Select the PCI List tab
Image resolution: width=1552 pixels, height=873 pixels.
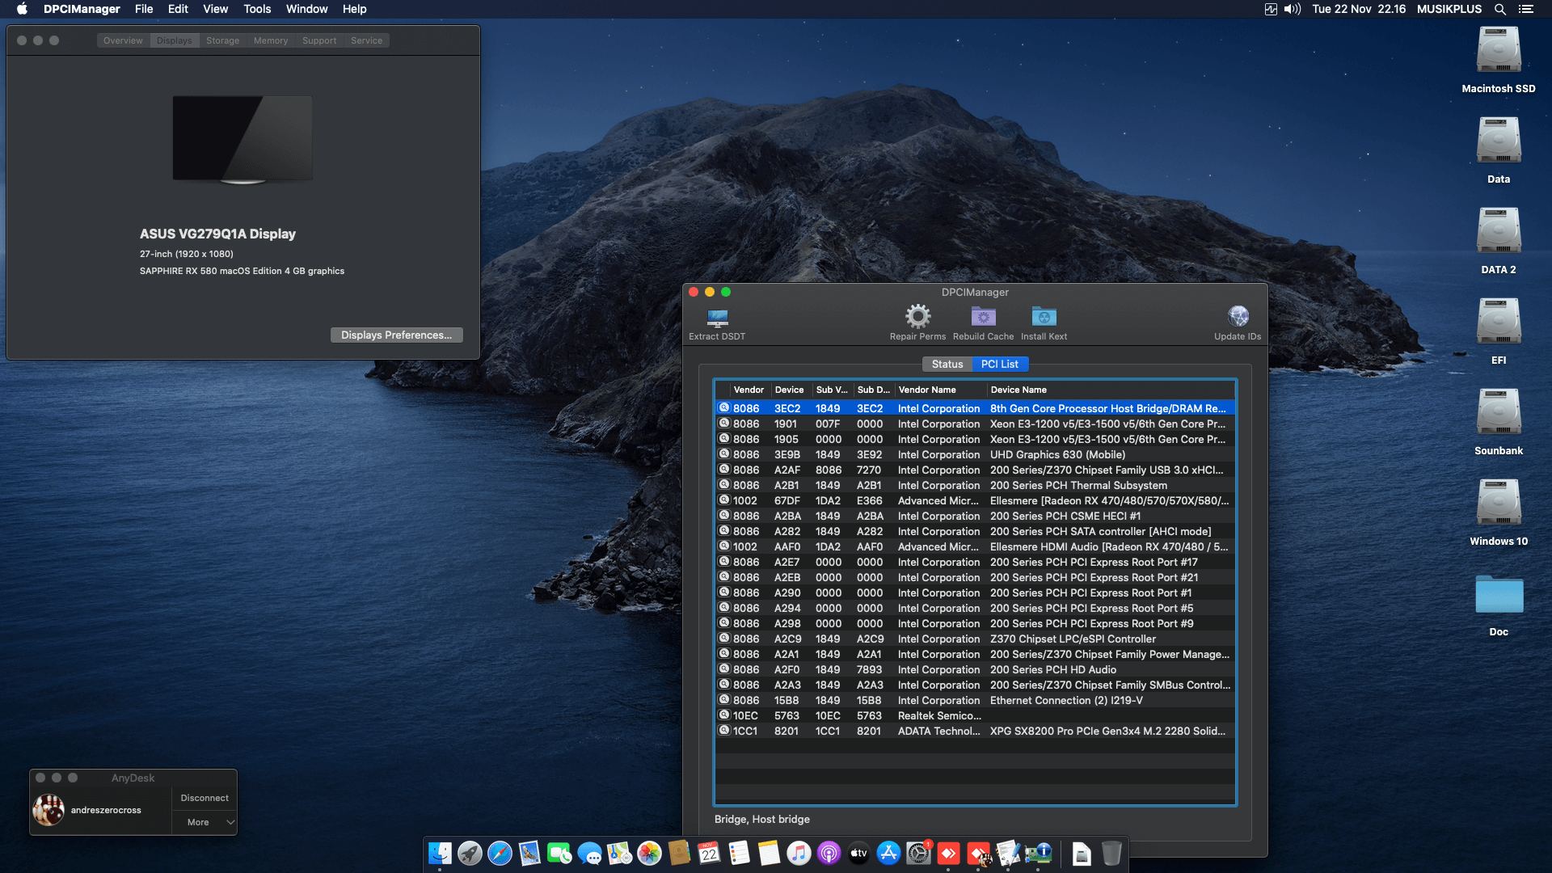pos(999,365)
